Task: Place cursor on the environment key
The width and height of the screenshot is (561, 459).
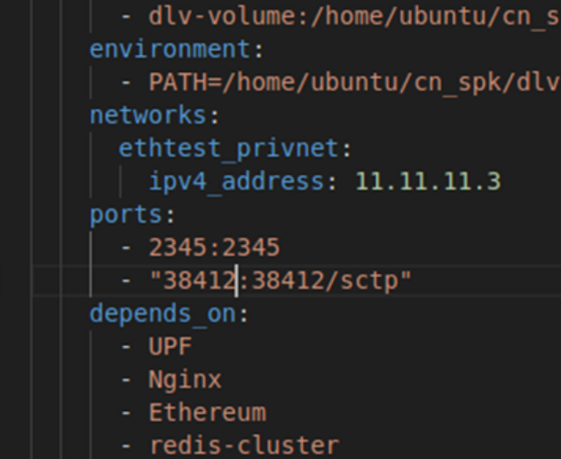Action: (170, 48)
